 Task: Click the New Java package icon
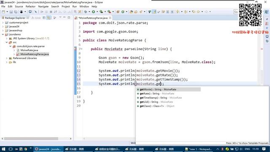click(x=118, y=12)
